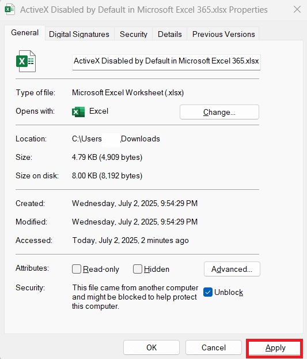Open Advanced... attributes dialog
This screenshot has height=359, width=307.
(232, 269)
